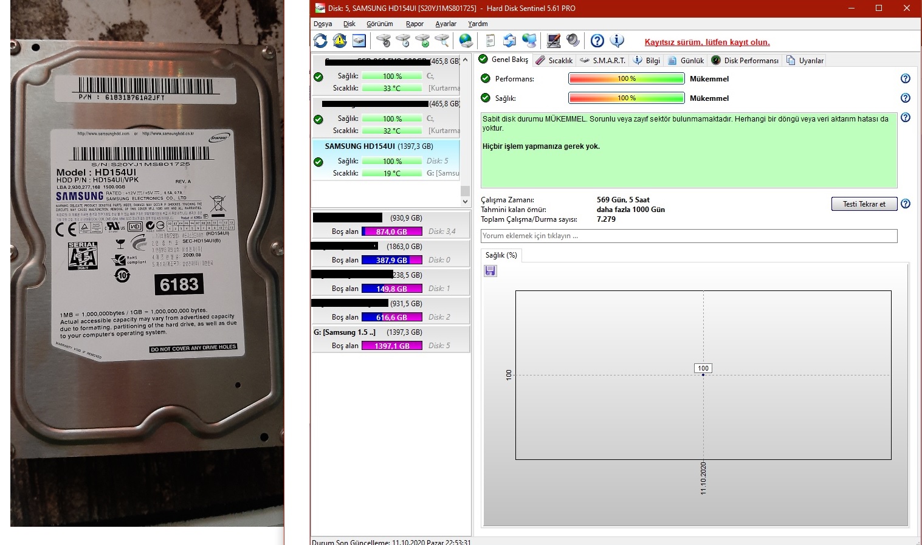Click the help icon beside Testi Tekrar et
This screenshot has height=545, width=922.
906,204
